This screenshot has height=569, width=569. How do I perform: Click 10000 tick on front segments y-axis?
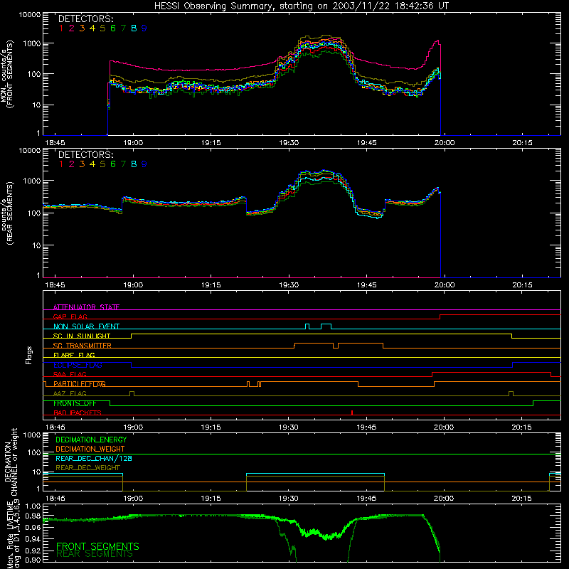pos(29,15)
